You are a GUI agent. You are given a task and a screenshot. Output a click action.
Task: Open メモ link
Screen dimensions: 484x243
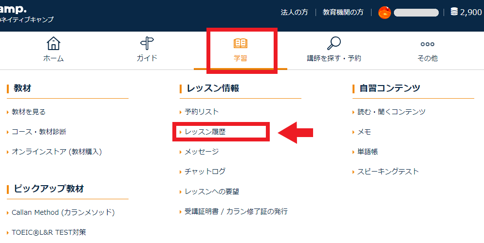[364, 132]
